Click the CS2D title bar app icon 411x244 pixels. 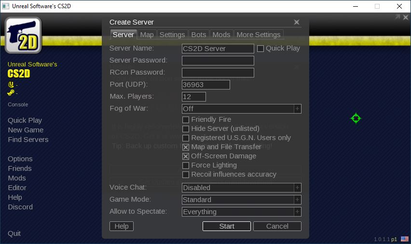point(5,6)
